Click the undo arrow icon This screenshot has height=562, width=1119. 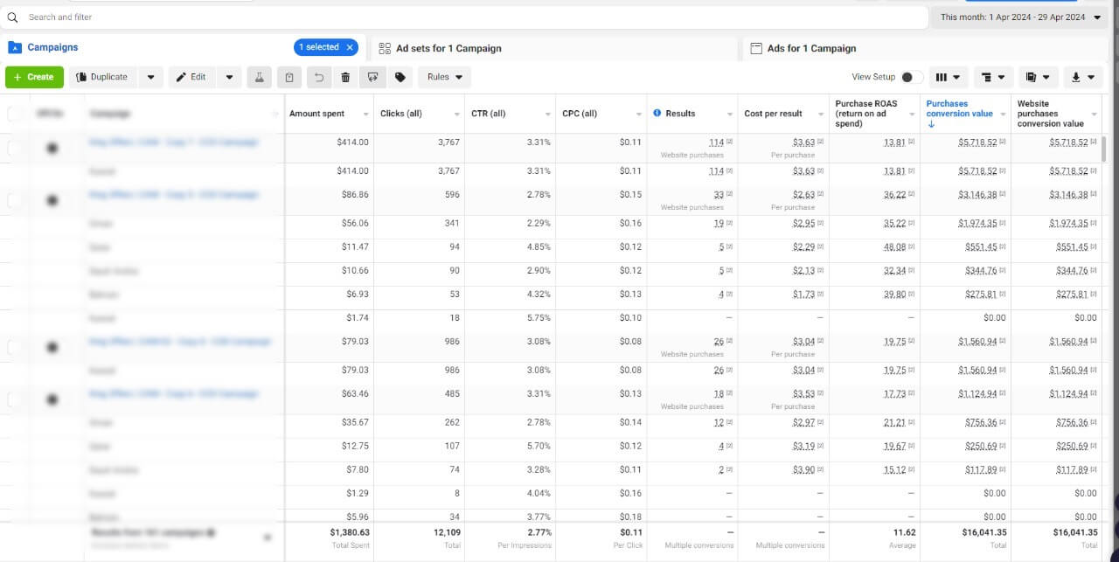coord(318,77)
